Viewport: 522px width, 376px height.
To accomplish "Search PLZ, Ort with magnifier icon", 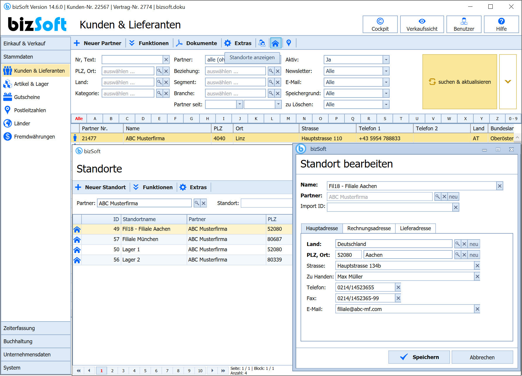I will [159, 71].
